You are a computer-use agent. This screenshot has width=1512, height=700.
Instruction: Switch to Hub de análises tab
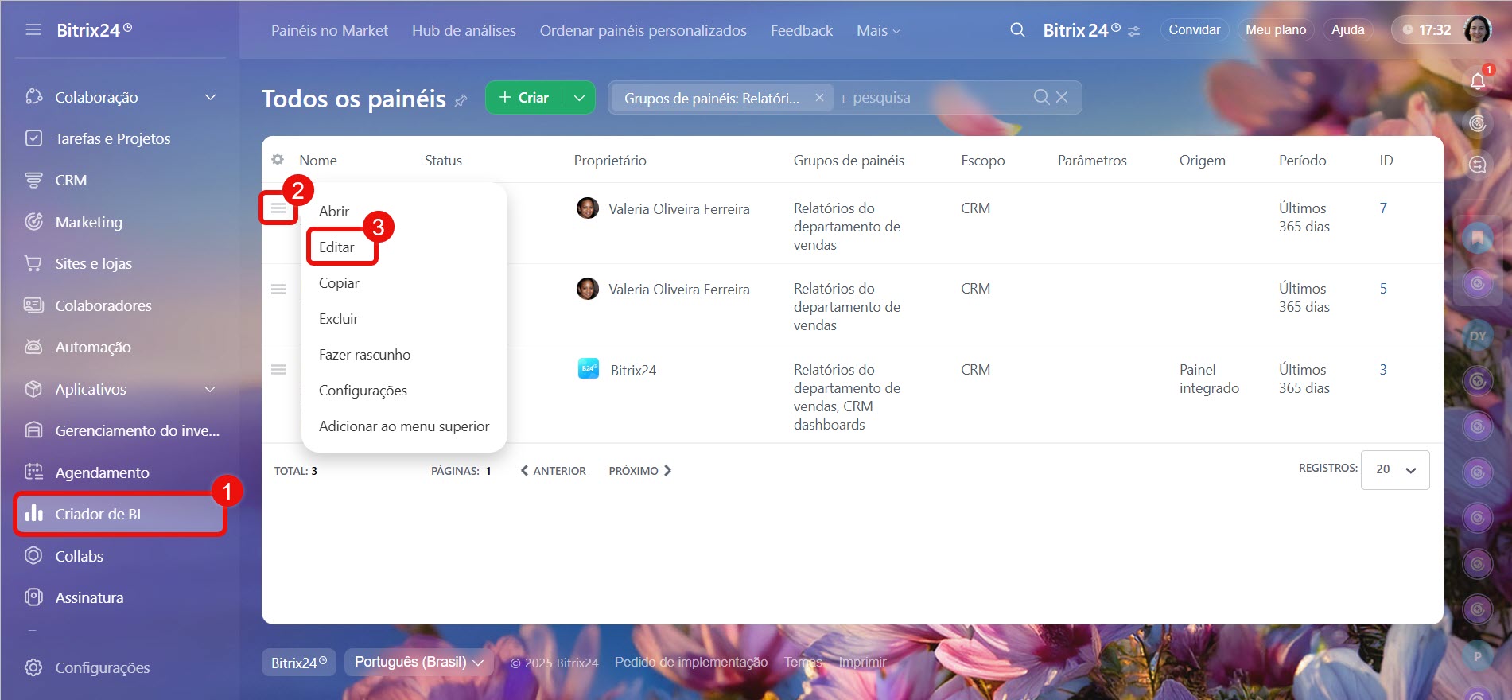(464, 30)
